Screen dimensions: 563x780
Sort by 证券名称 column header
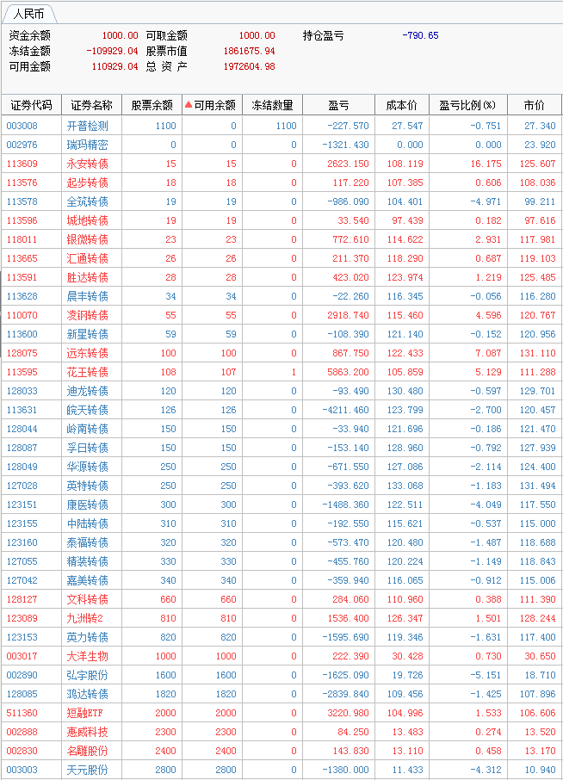point(91,105)
